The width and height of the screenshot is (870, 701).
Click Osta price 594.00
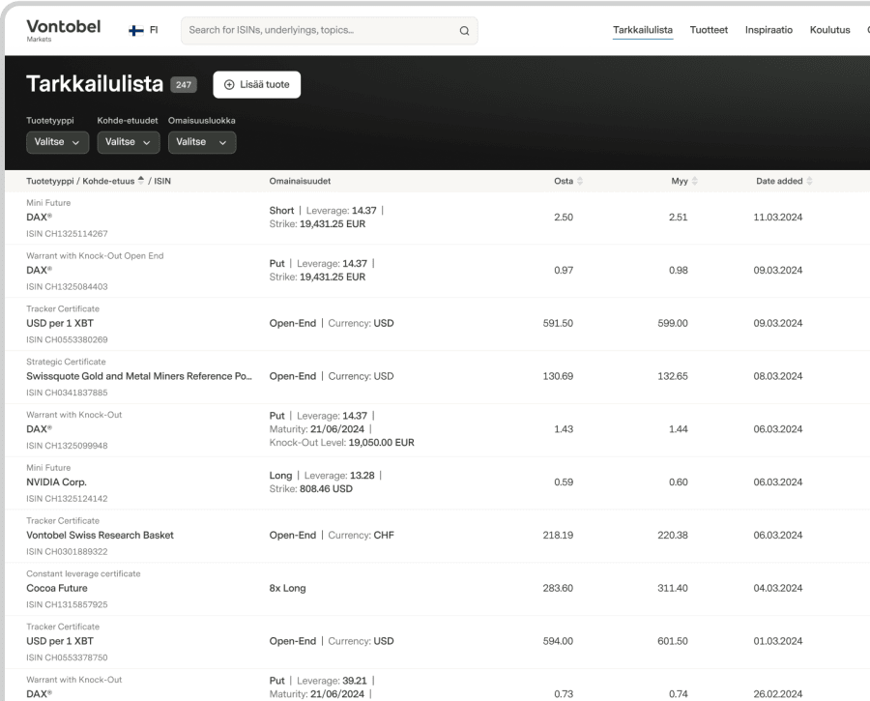click(x=558, y=641)
